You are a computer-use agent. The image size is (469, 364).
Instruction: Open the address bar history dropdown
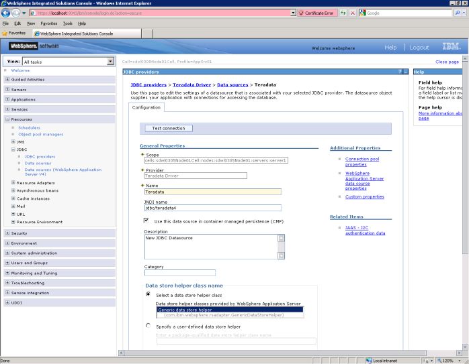tap(293, 13)
